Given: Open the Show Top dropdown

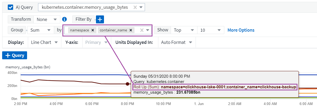Looking at the screenshot, I should [183, 30].
